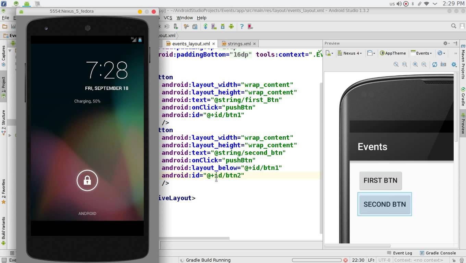Open the LF line separator dropdown
This screenshot has height=263, width=466.
point(371,260)
